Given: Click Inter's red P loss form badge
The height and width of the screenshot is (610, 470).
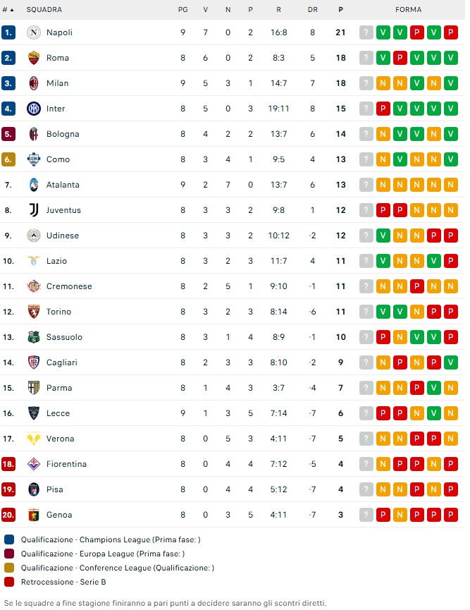Looking at the screenshot, I should click(x=383, y=109).
